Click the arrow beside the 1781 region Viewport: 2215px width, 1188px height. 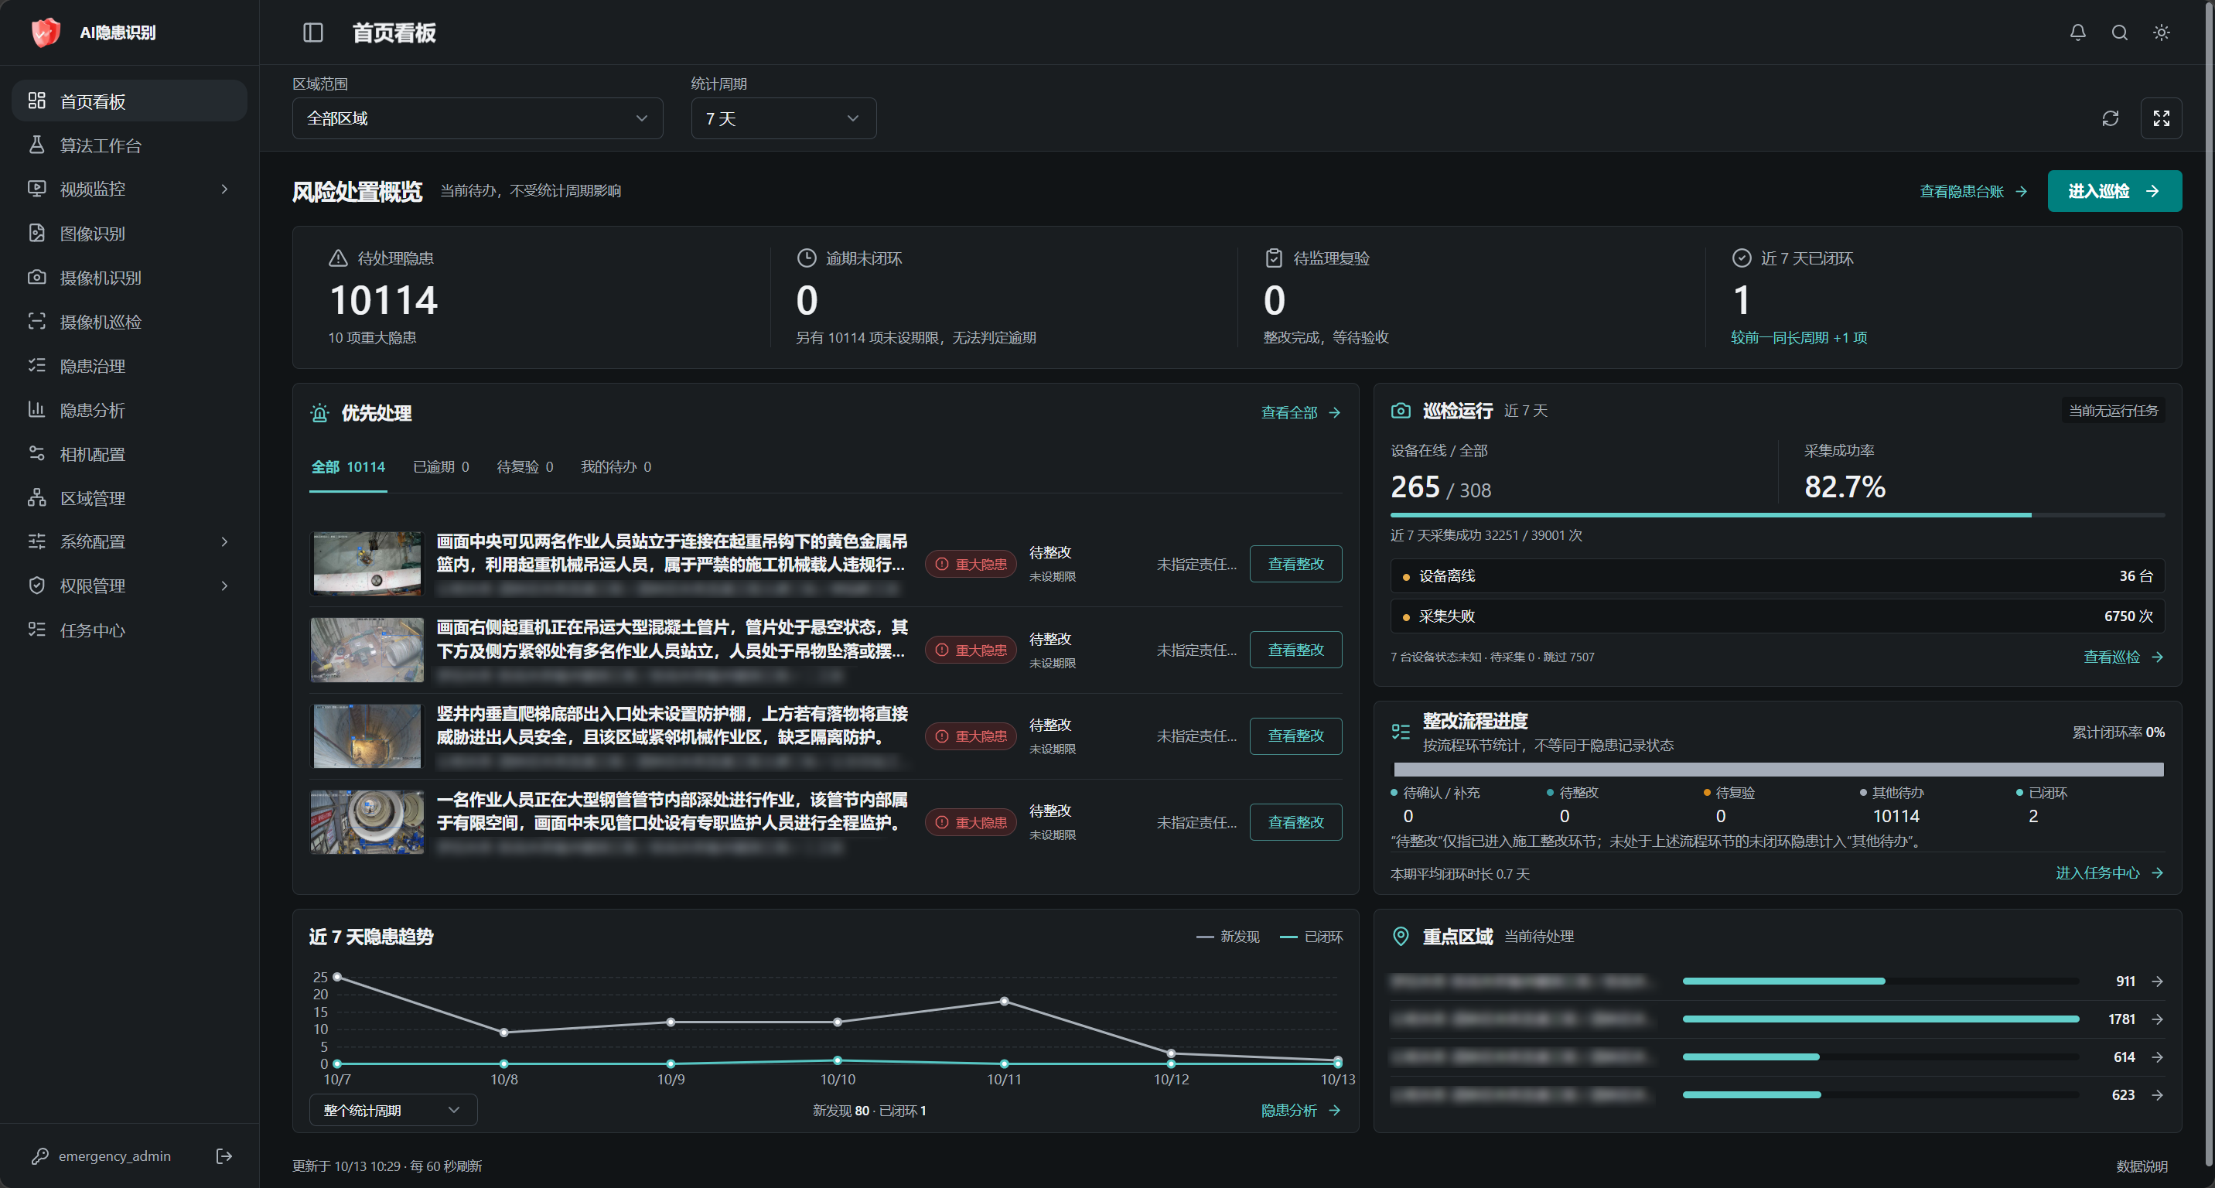[2156, 1019]
